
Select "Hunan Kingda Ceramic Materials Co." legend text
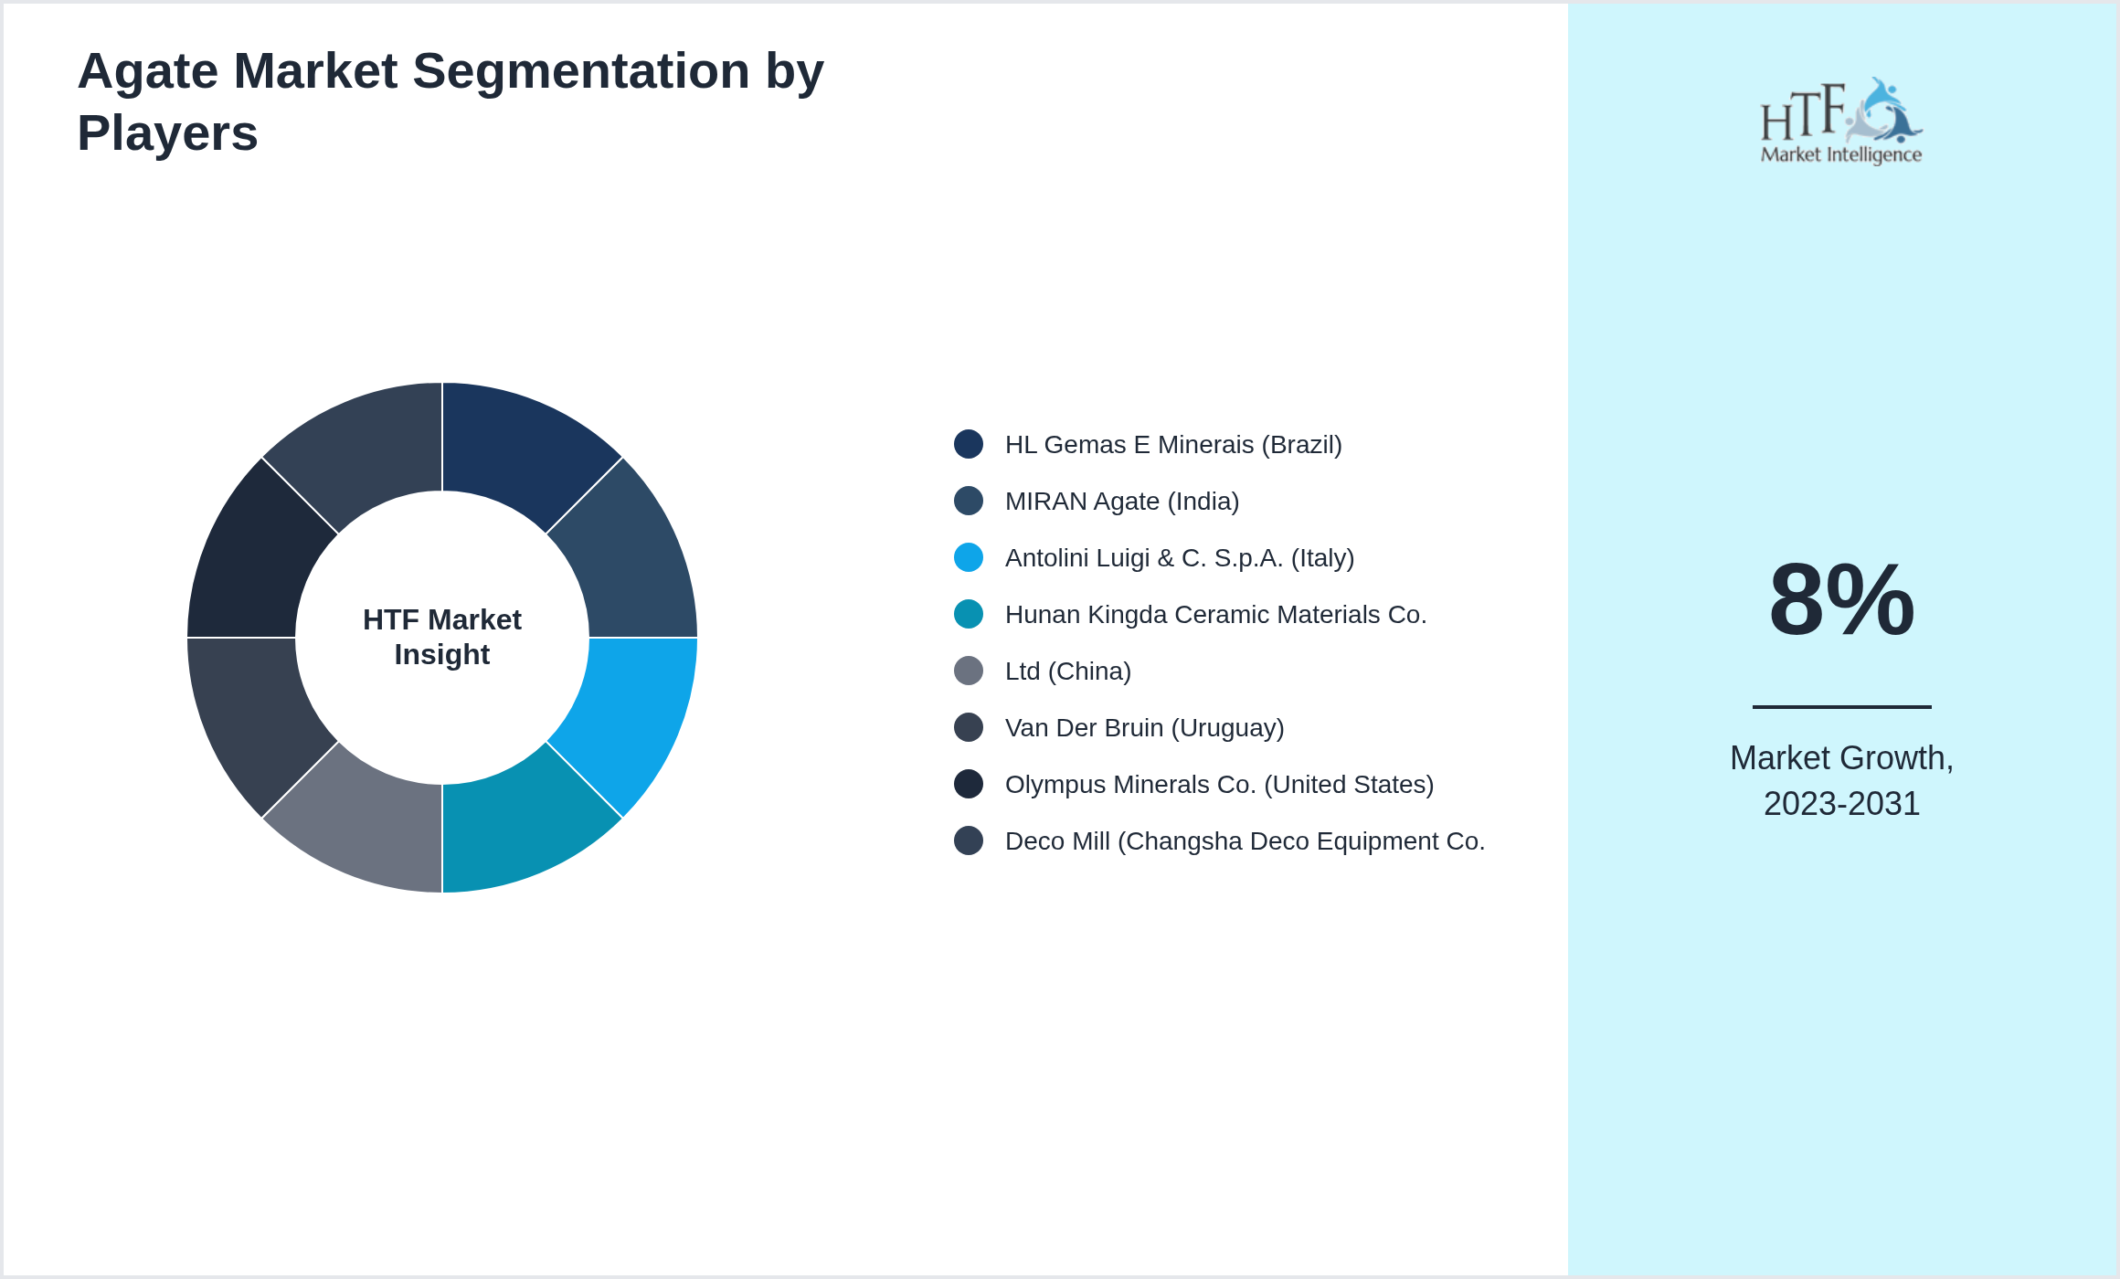pyautogui.click(x=1216, y=615)
